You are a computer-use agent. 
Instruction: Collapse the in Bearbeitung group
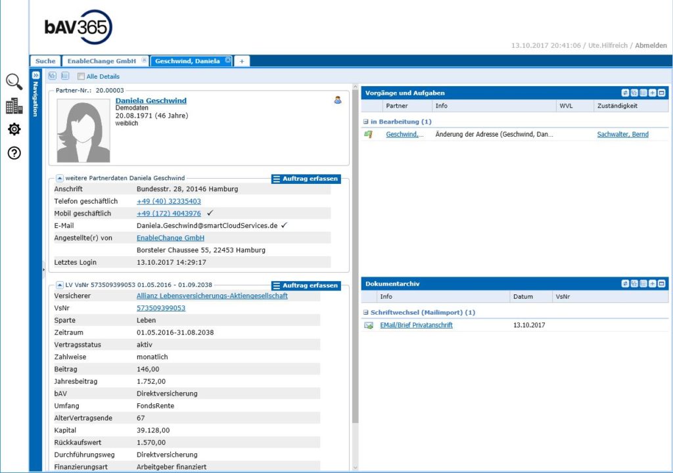tap(365, 122)
